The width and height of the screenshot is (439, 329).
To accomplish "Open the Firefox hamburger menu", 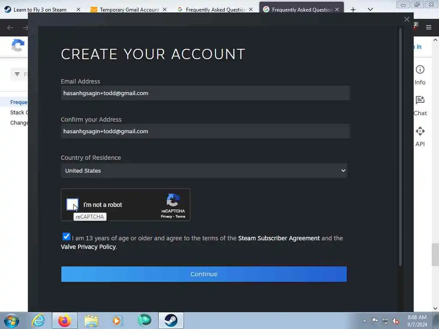I will click(429, 27).
